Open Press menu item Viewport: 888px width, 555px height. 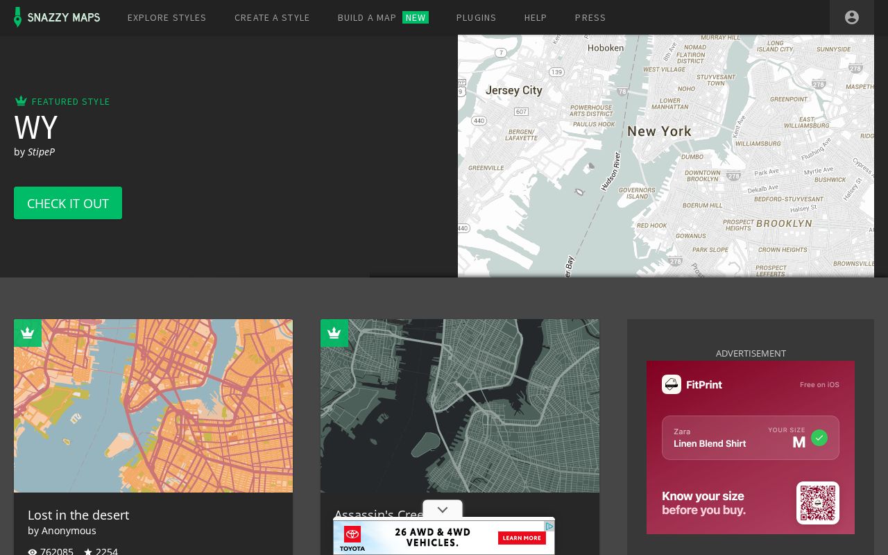(590, 17)
